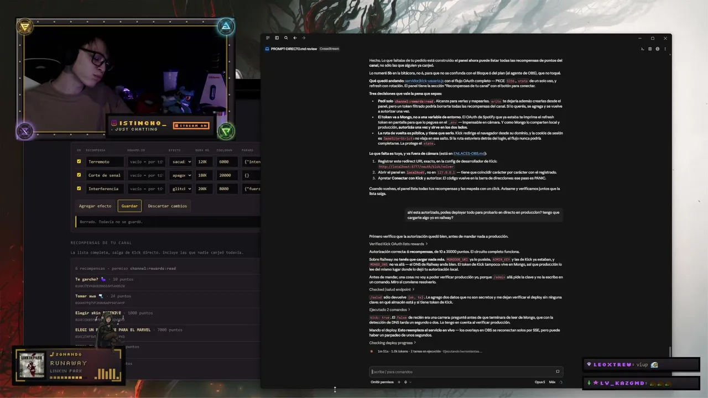Click the cooldown field showing 8000
The image size is (708, 398).
tap(227, 189)
